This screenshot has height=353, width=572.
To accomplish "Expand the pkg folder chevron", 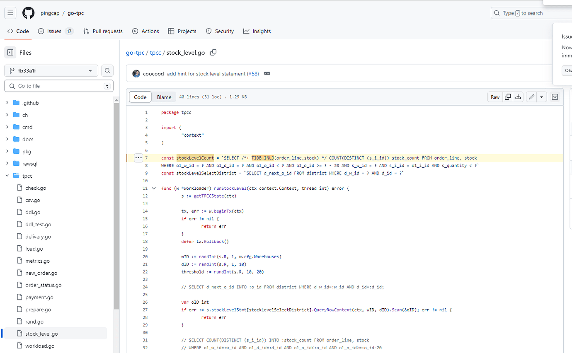I will (7, 151).
